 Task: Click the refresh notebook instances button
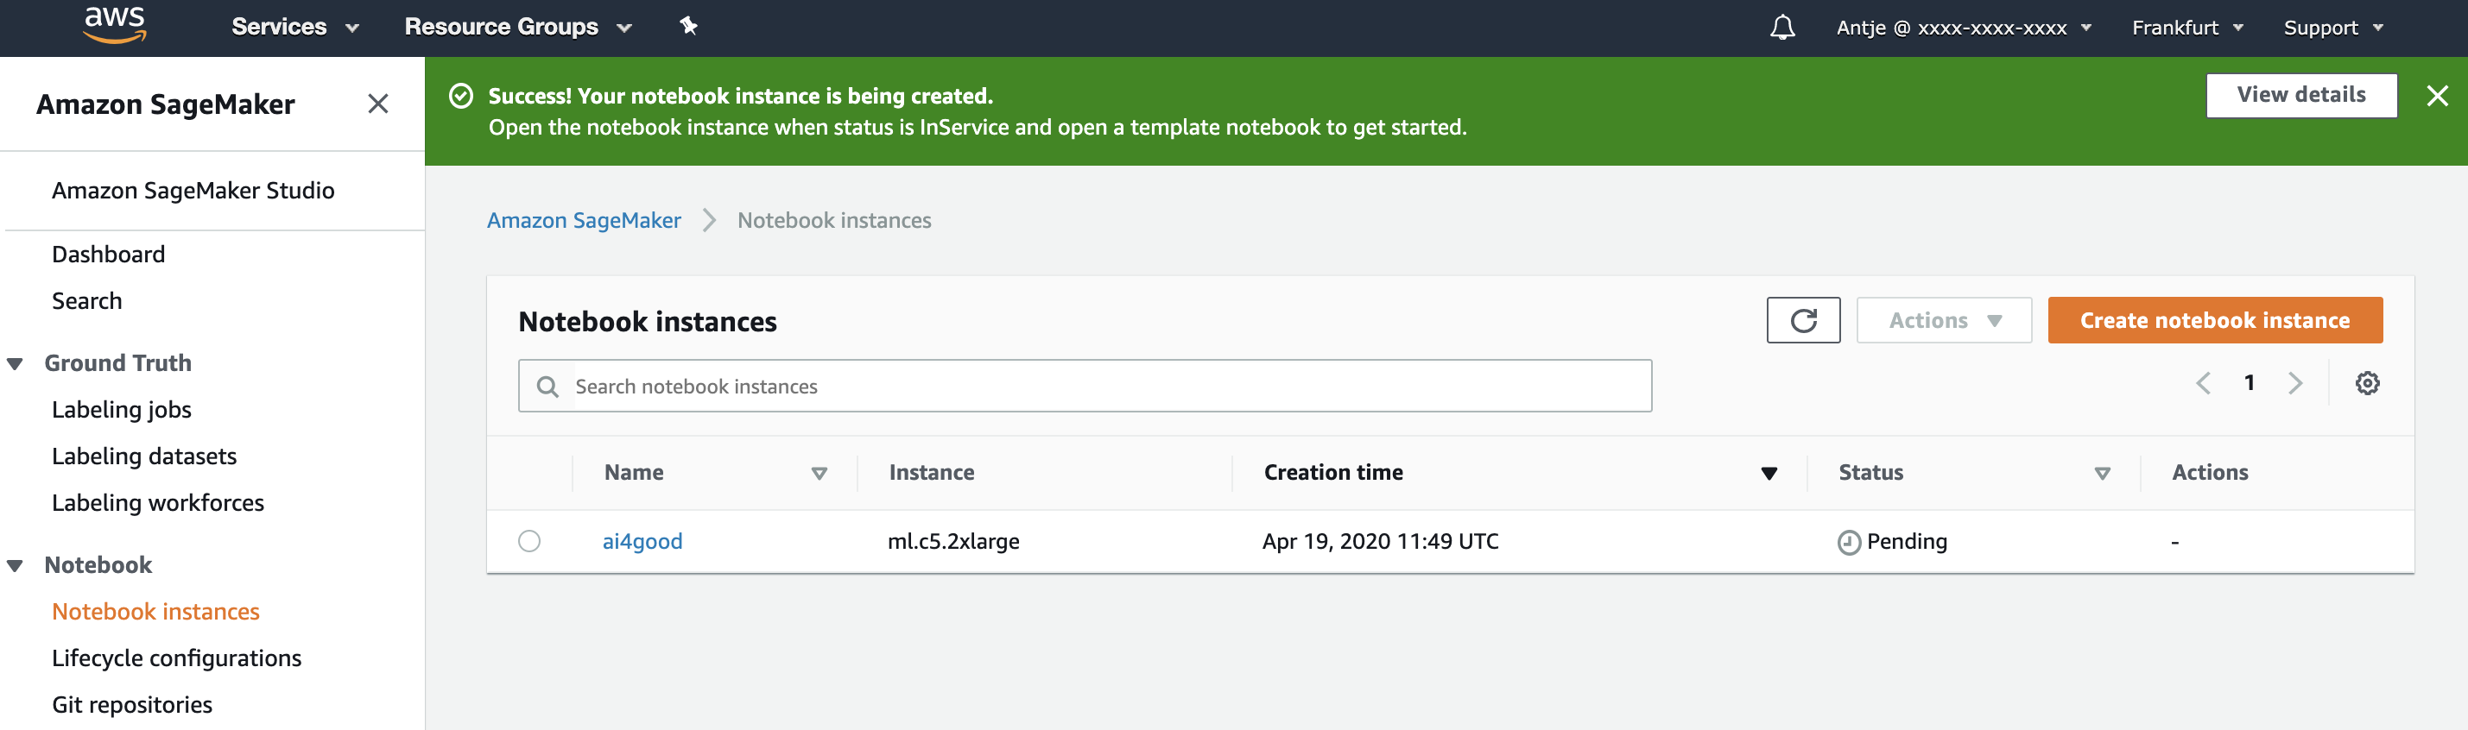click(1803, 319)
